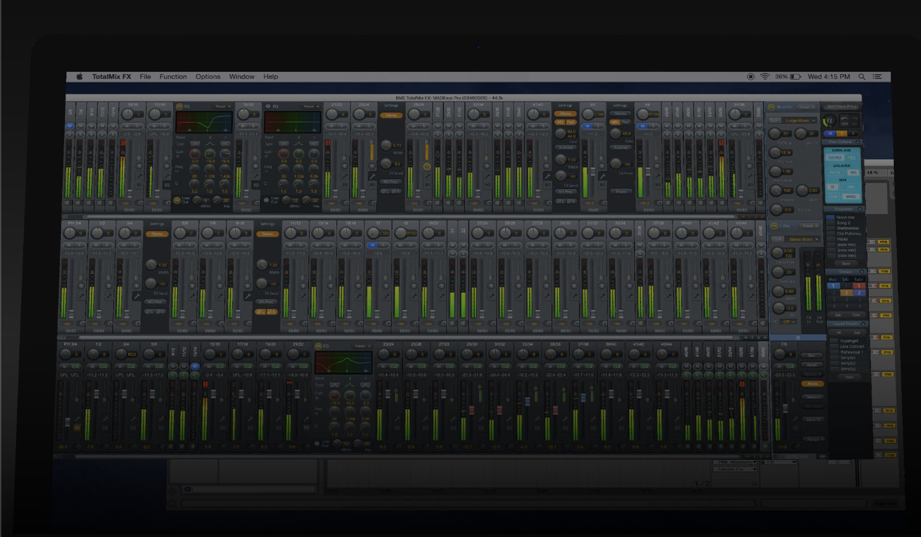921x537 pixels.
Task: Click the Reverb Volume knob
Action: point(776,209)
